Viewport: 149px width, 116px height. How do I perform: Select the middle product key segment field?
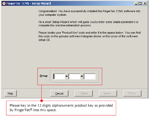[x=74, y=76]
